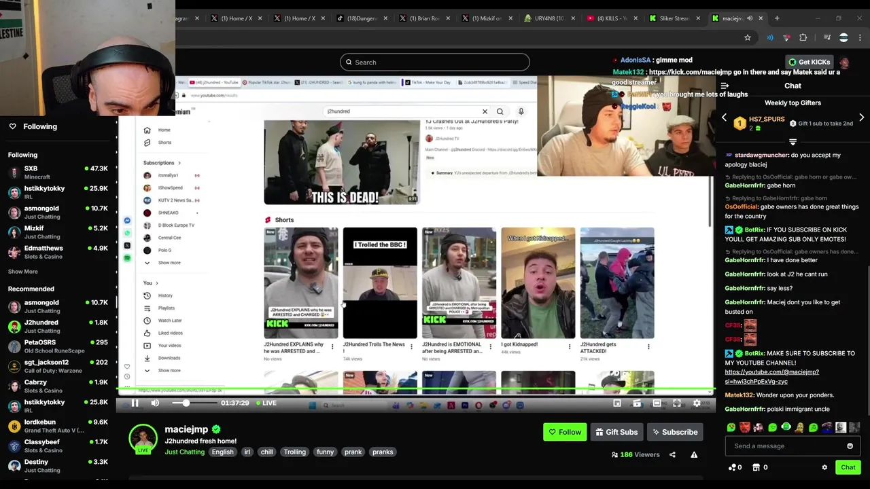
Task: Insert the yellow statue emote
Action: click(x=800, y=428)
